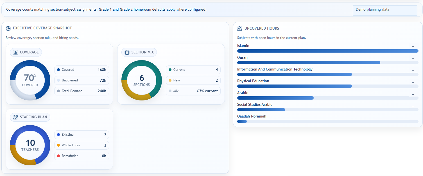Click the Information And Communication Technology bar

tap(328, 74)
